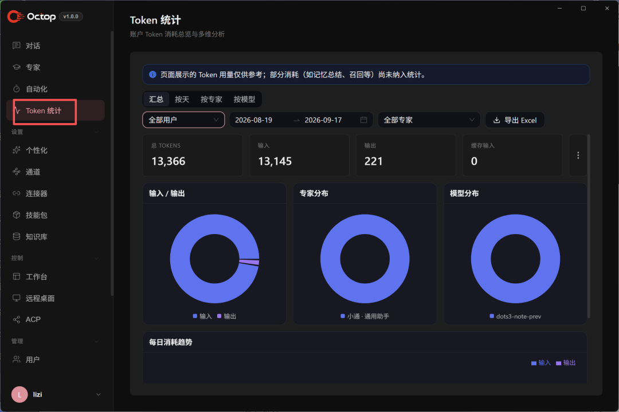Open the 全部用户 dropdown

tap(183, 120)
